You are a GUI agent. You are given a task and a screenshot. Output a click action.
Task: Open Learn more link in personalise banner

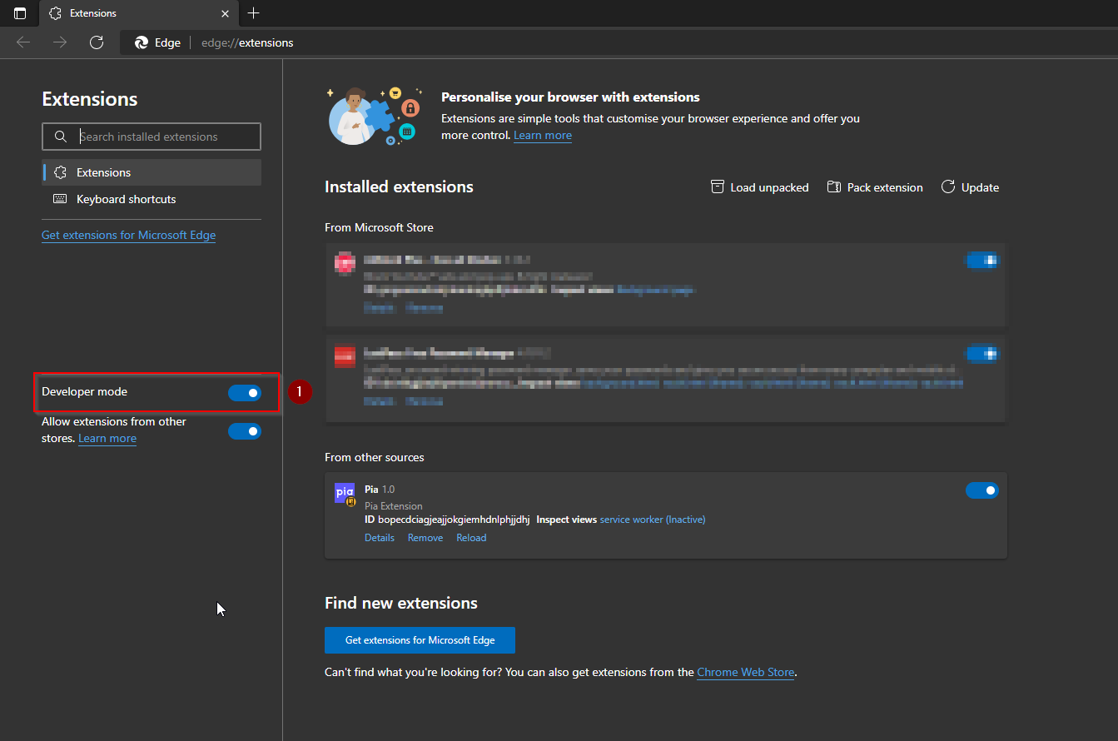[543, 135]
